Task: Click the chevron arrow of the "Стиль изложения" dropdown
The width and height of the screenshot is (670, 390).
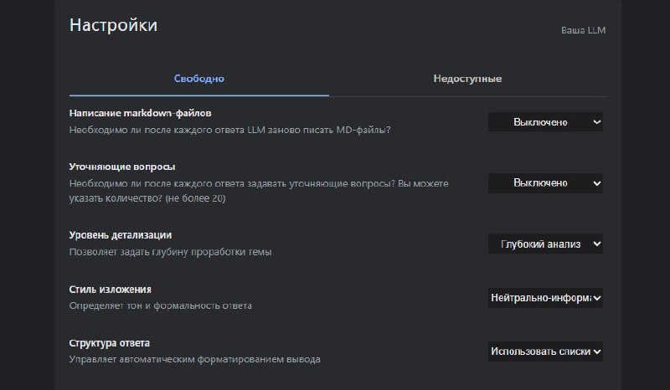Action: pyautogui.click(x=597, y=297)
